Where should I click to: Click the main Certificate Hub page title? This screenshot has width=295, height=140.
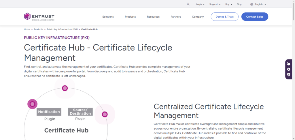click(x=98, y=53)
